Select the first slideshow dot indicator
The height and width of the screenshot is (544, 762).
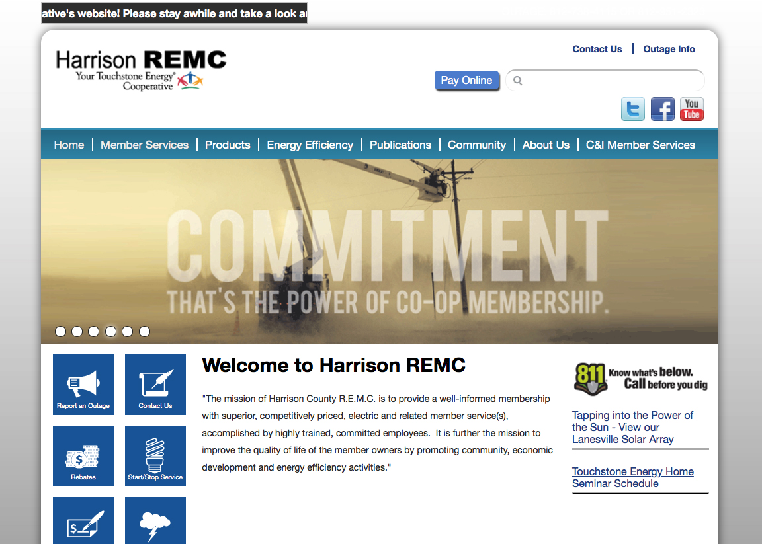[60, 332]
